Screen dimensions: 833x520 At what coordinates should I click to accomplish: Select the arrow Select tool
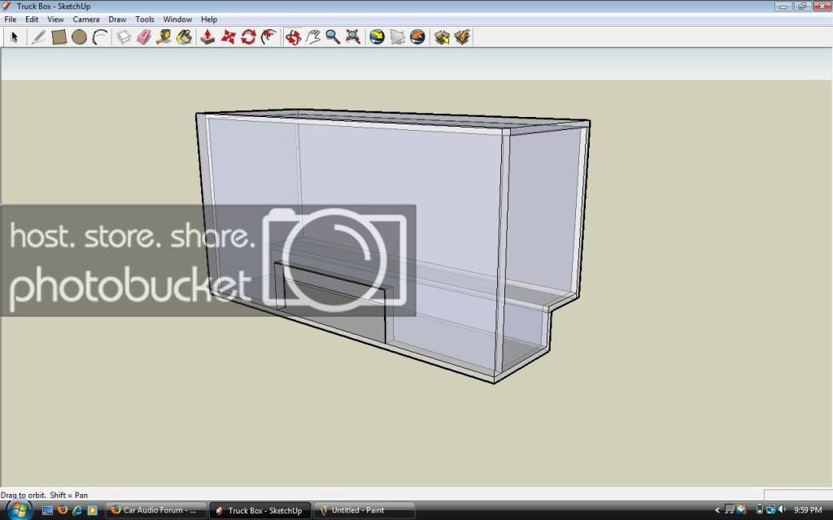[15, 37]
